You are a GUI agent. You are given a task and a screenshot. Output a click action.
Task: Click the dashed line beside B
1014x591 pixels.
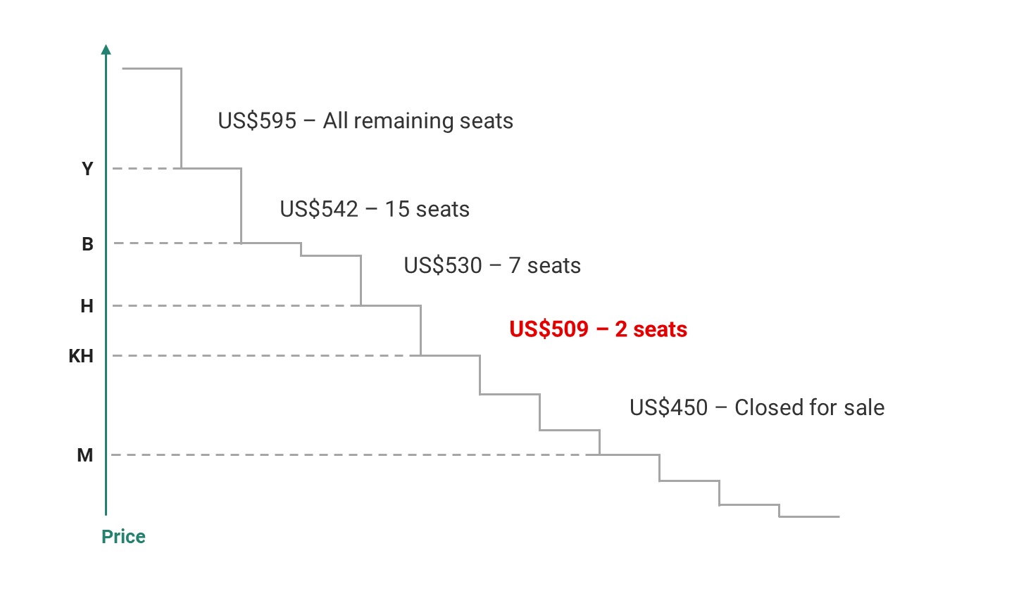click(x=176, y=243)
